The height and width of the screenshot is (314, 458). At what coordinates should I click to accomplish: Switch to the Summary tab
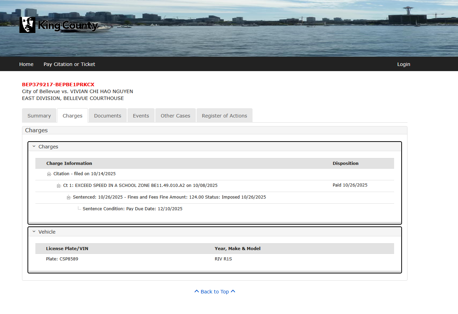39,116
